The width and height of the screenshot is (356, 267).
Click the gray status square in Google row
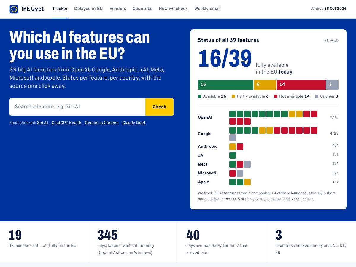pos(233,138)
